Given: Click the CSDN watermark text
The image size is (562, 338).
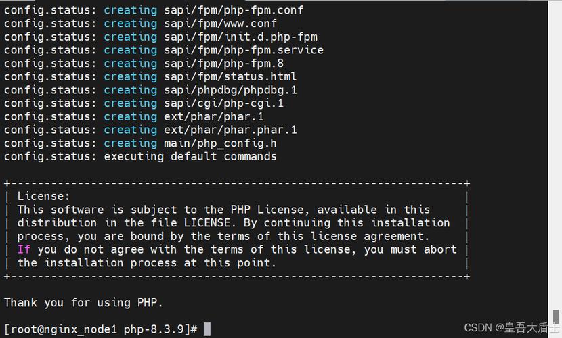Looking at the screenshot, I should tap(511, 328).
